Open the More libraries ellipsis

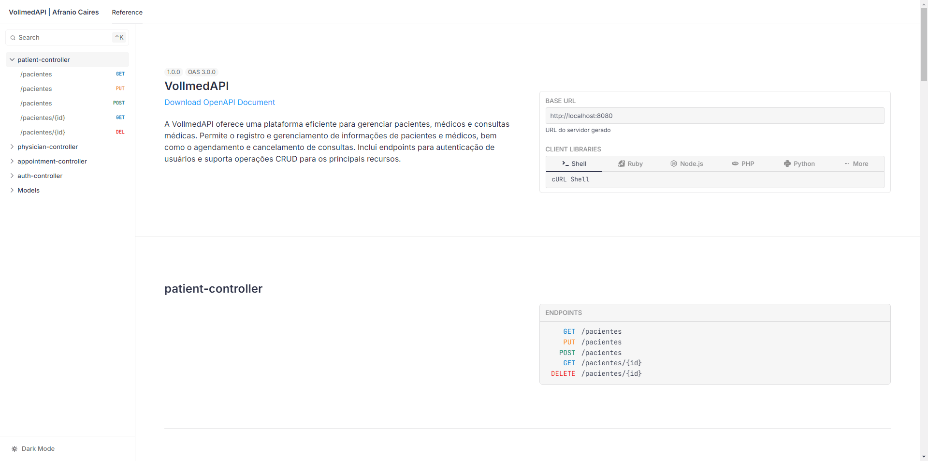[847, 164]
